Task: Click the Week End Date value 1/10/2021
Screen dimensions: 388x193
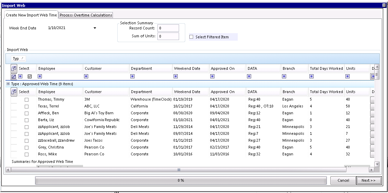Action: pyautogui.click(x=57, y=28)
